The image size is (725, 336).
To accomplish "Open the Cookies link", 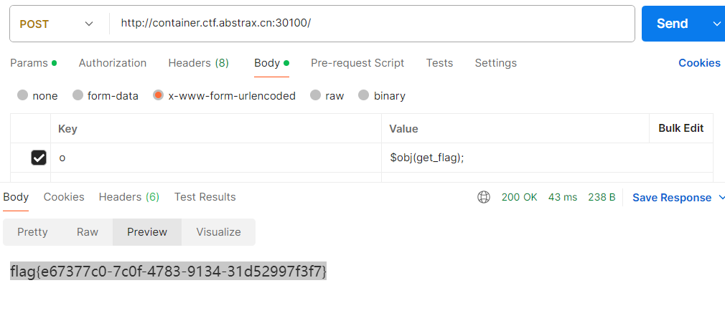I will click(699, 63).
